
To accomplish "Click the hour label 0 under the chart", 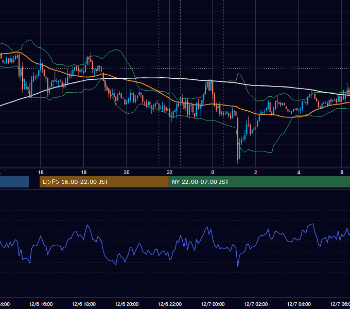I will click(213, 173).
